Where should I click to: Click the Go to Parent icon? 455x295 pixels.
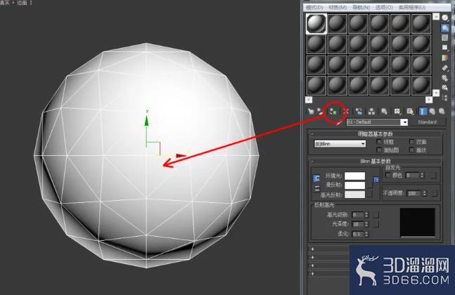[432, 111]
